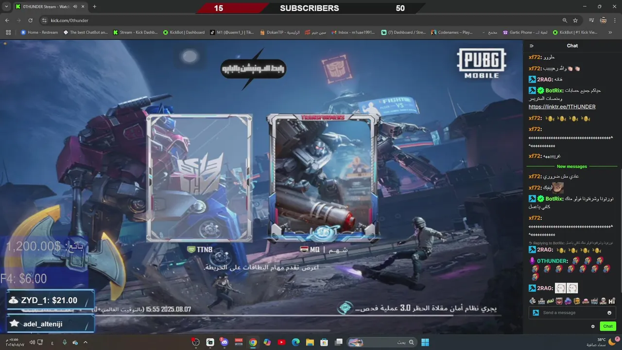The width and height of the screenshot is (622, 350).
Task: Open Task View in taskbar
Action: point(338,342)
